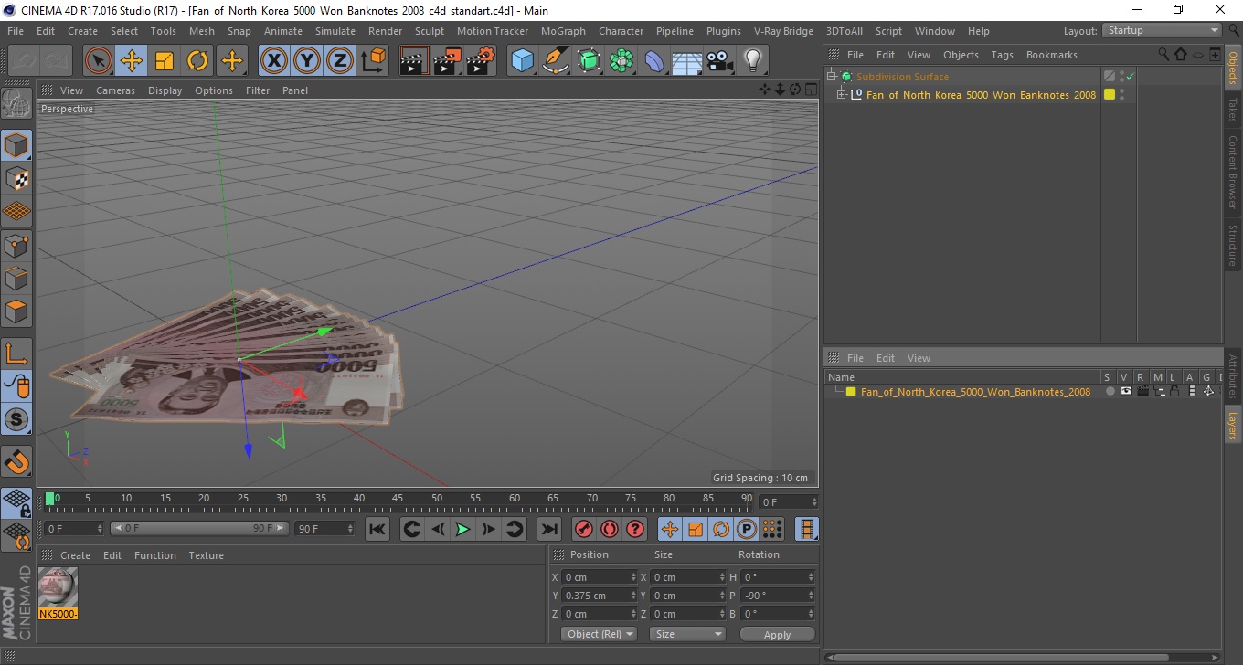Activate the Rotate tool
Image resolution: width=1243 pixels, height=665 pixels.
point(197,61)
